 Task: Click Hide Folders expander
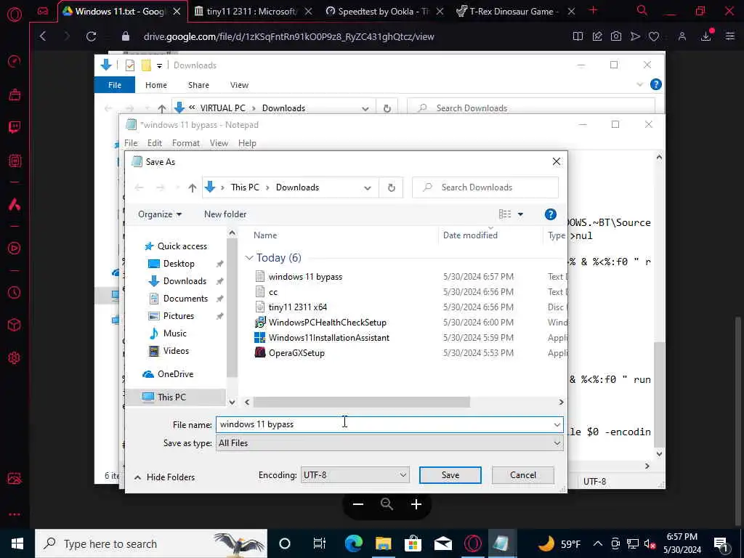coord(165,477)
